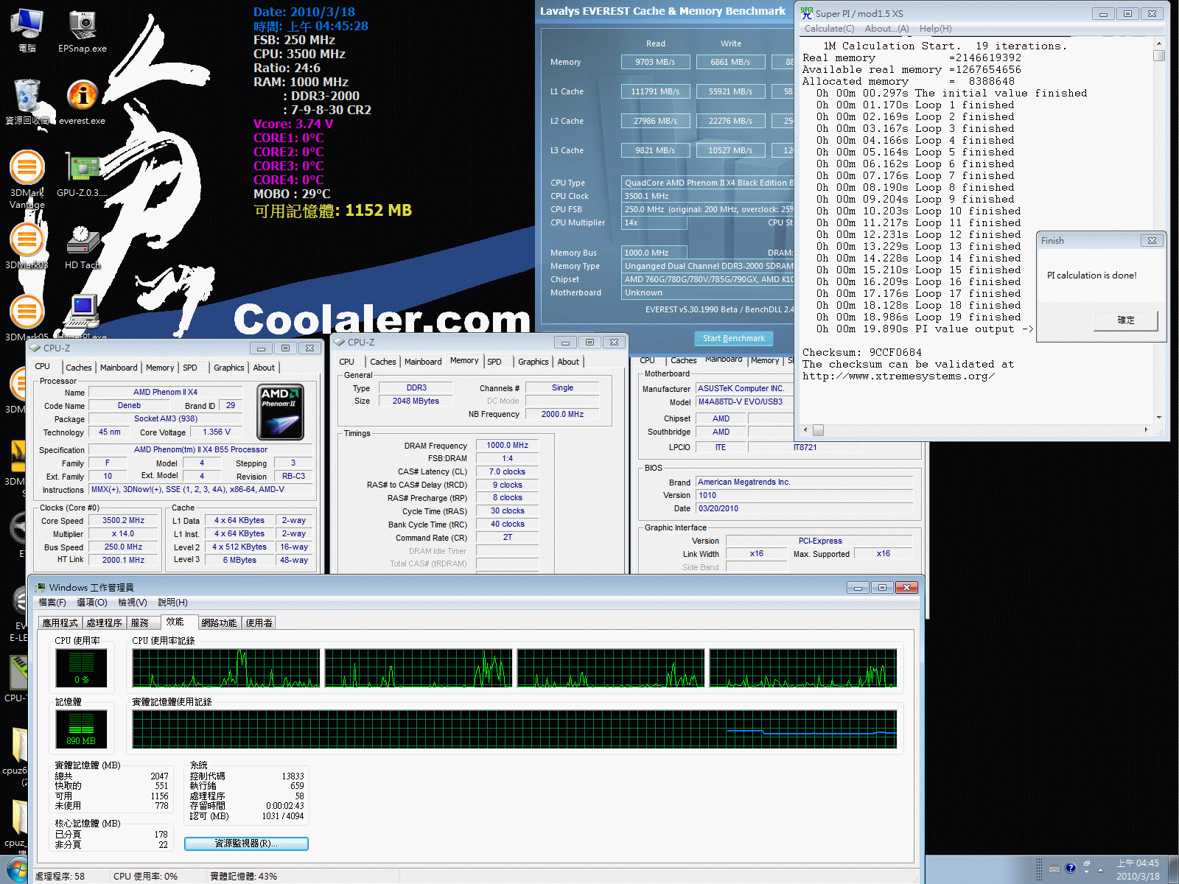Image resolution: width=1179 pixels, height=884 pixels.
Task: Click the Core Voltage field 1.356 V
Action: coord(217,432)
